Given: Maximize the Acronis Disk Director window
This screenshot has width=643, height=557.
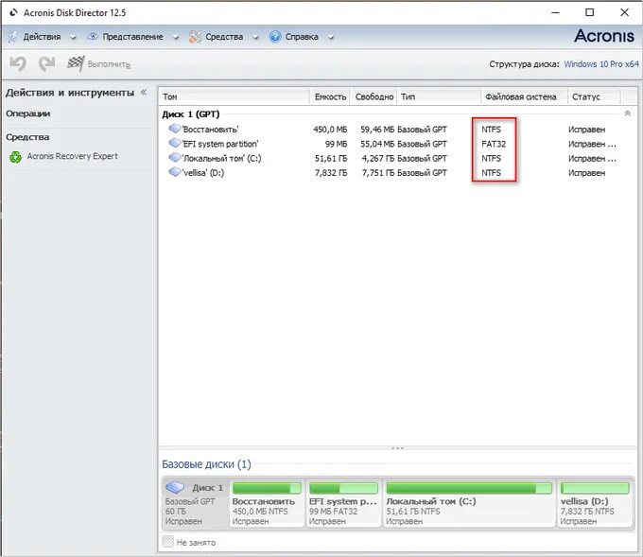Looking at the screenshot, I should click(589, 12).
